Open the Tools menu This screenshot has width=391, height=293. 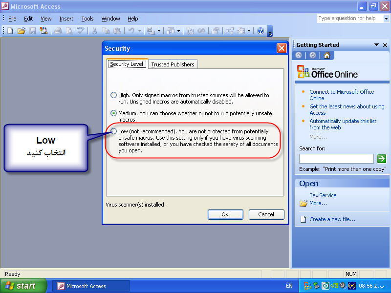tap(87, 19)
